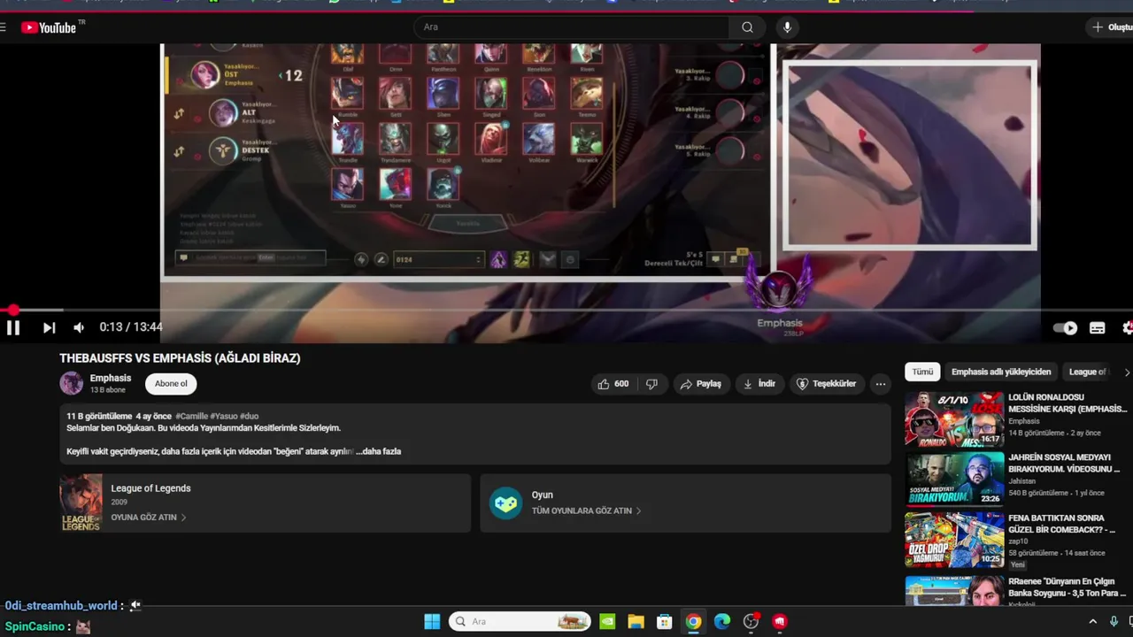Click zap10 channel name in suggestions
The height and width of the screenshot is (637, 1133).
click(1018, 541)
